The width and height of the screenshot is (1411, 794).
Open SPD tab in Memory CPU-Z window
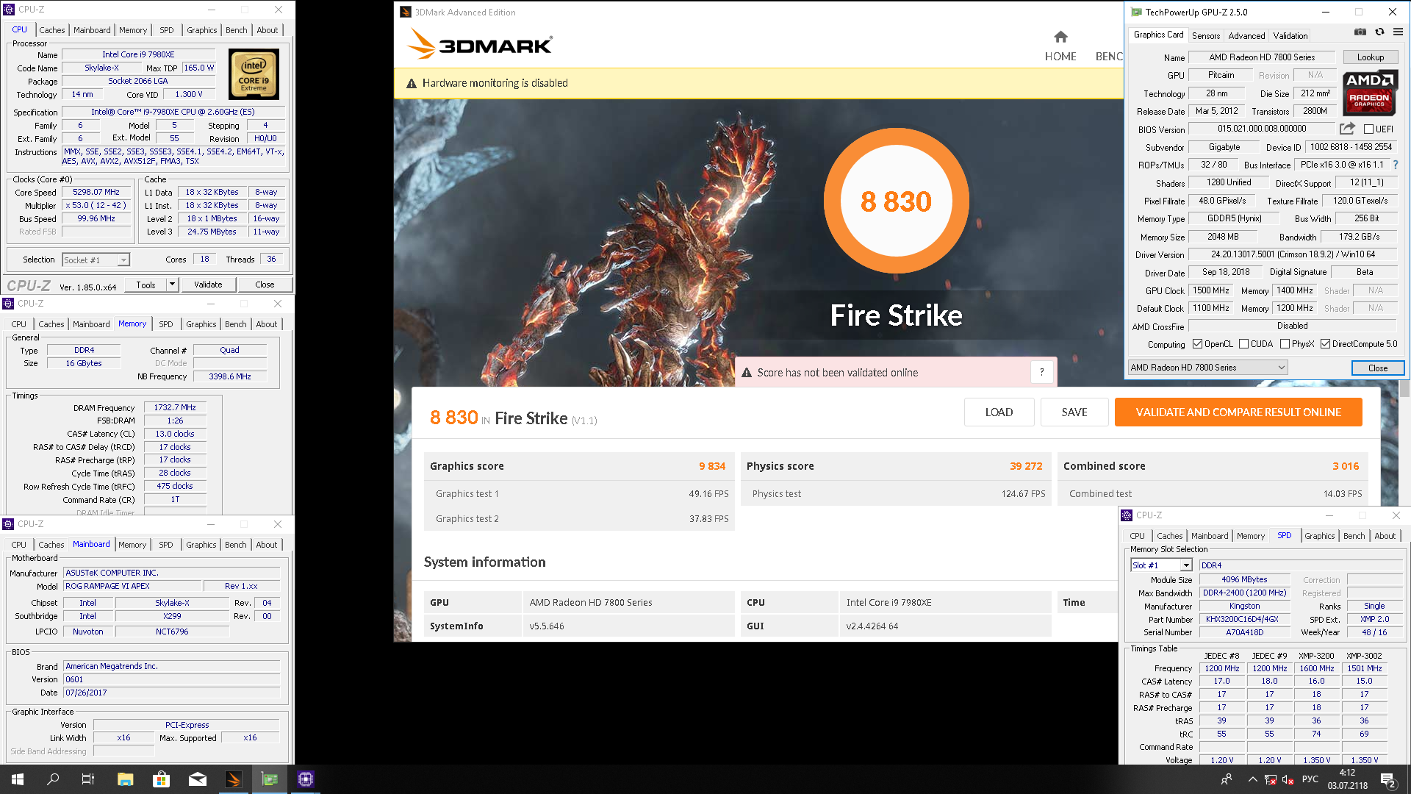tap(166, 324)
